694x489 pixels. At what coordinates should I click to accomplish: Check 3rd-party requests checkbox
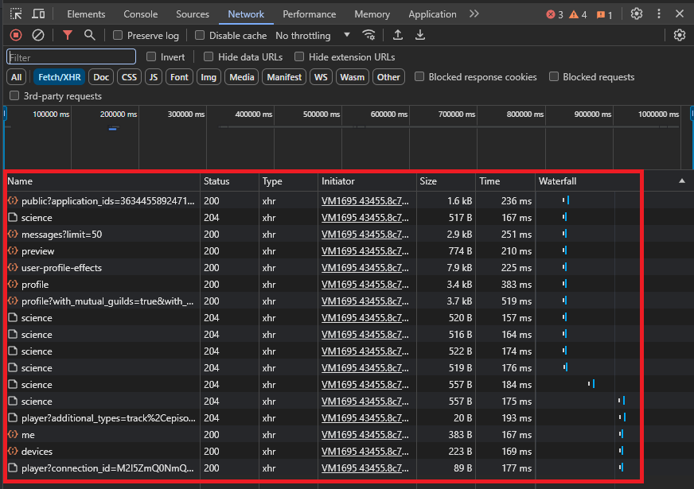pyautogui.click(x=14, y=95)
